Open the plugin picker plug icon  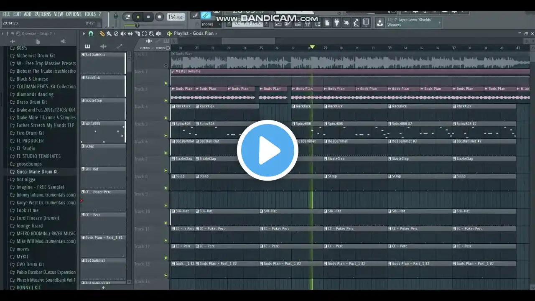click(336, 23)
